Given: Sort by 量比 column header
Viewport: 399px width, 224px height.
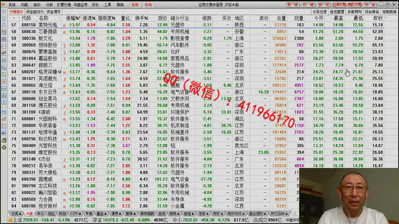Looking at the screenshot, I should (x=126, y=18).
